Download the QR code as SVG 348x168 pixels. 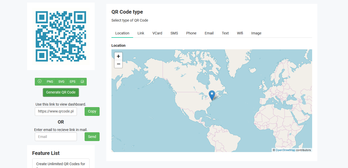61,81
